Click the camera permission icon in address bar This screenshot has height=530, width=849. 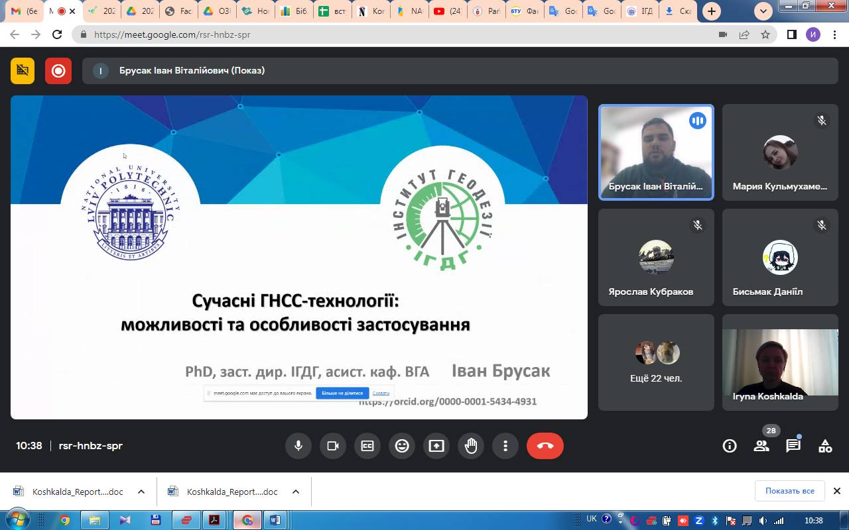coord(723,34)
